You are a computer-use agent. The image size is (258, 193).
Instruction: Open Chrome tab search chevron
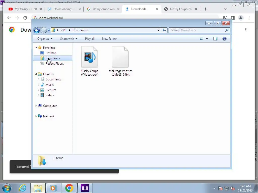(225, 9)
